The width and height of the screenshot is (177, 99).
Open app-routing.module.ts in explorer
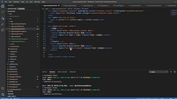(x=19, y=24)
